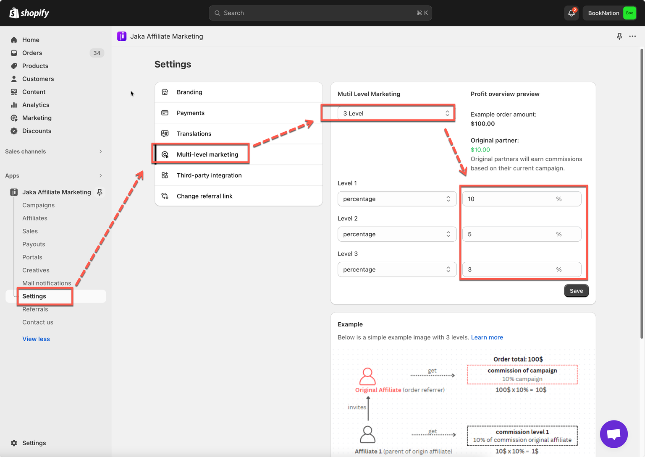Open the three-dot more options menu
The width and height of the screenshot is (645, 457).
pyautogui.click(x=632, y=37)
